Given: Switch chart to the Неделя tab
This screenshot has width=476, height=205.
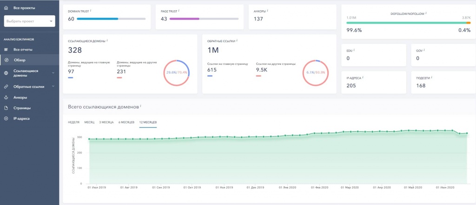Looking at the screenshot, I should click(73, 122).
